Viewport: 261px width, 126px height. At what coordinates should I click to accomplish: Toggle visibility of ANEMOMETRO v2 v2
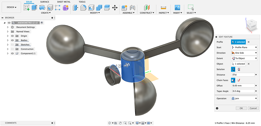9,23
